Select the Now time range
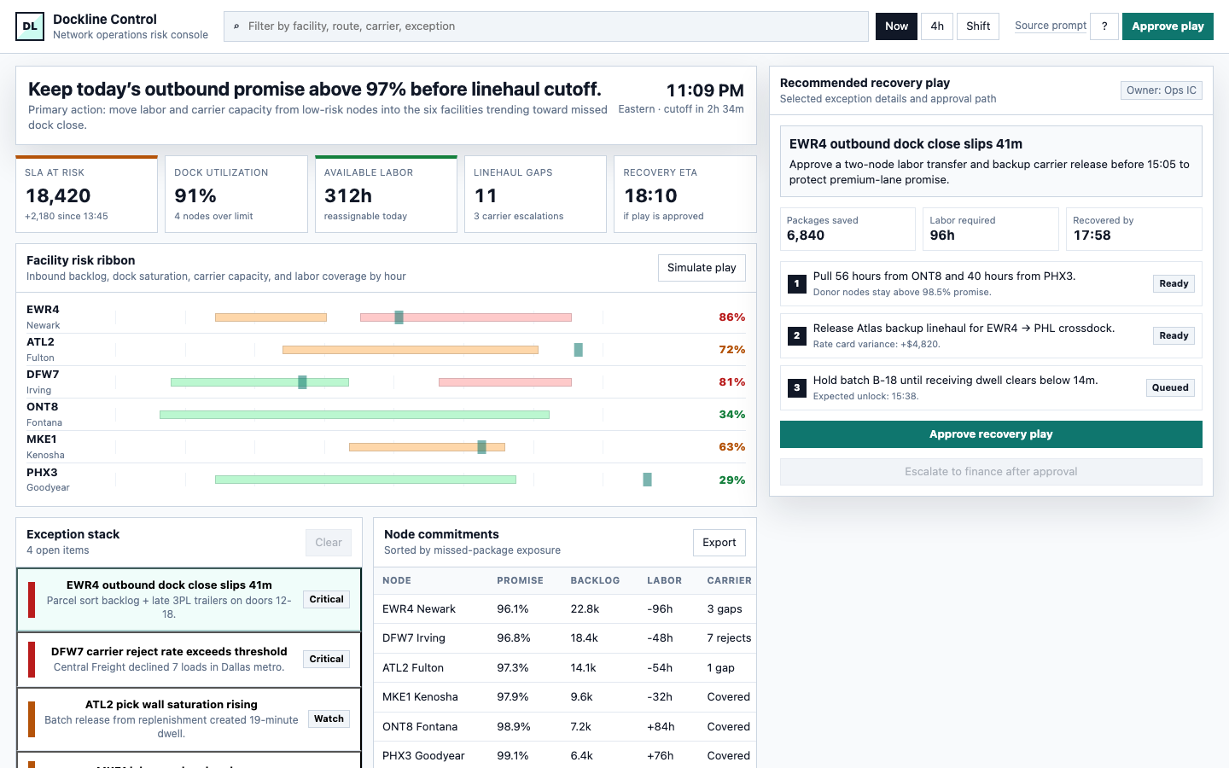Viewport: 1229px width, 768px height. point(896,26)
